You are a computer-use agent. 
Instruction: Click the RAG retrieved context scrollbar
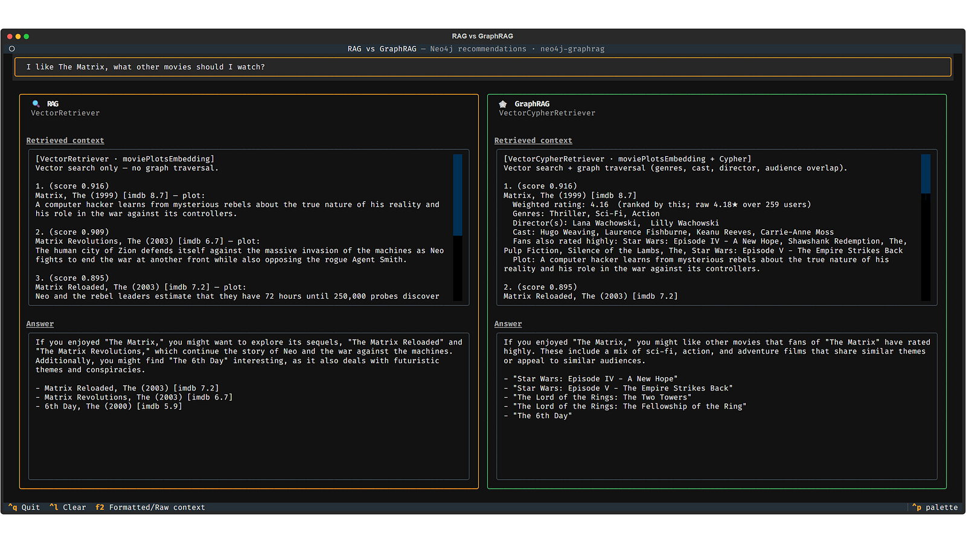[x=458, y=227]
